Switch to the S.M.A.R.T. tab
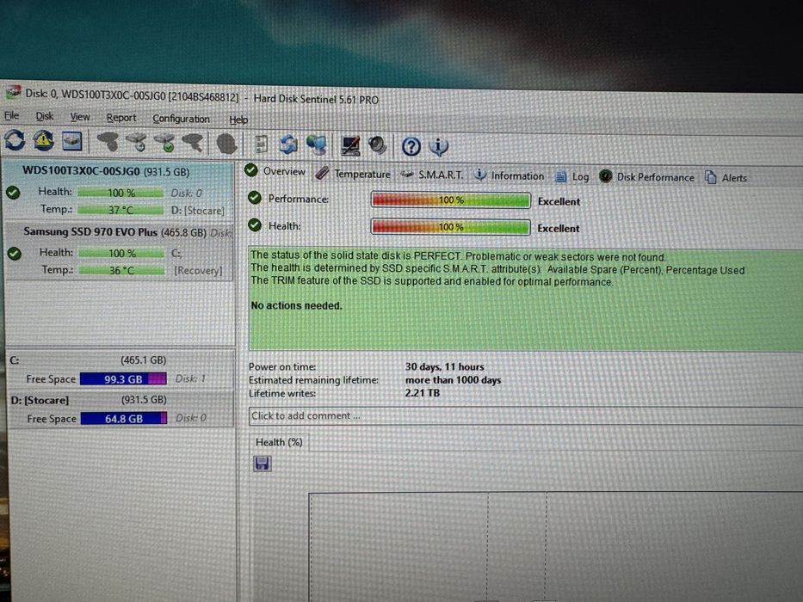 [x=432, y=175]
